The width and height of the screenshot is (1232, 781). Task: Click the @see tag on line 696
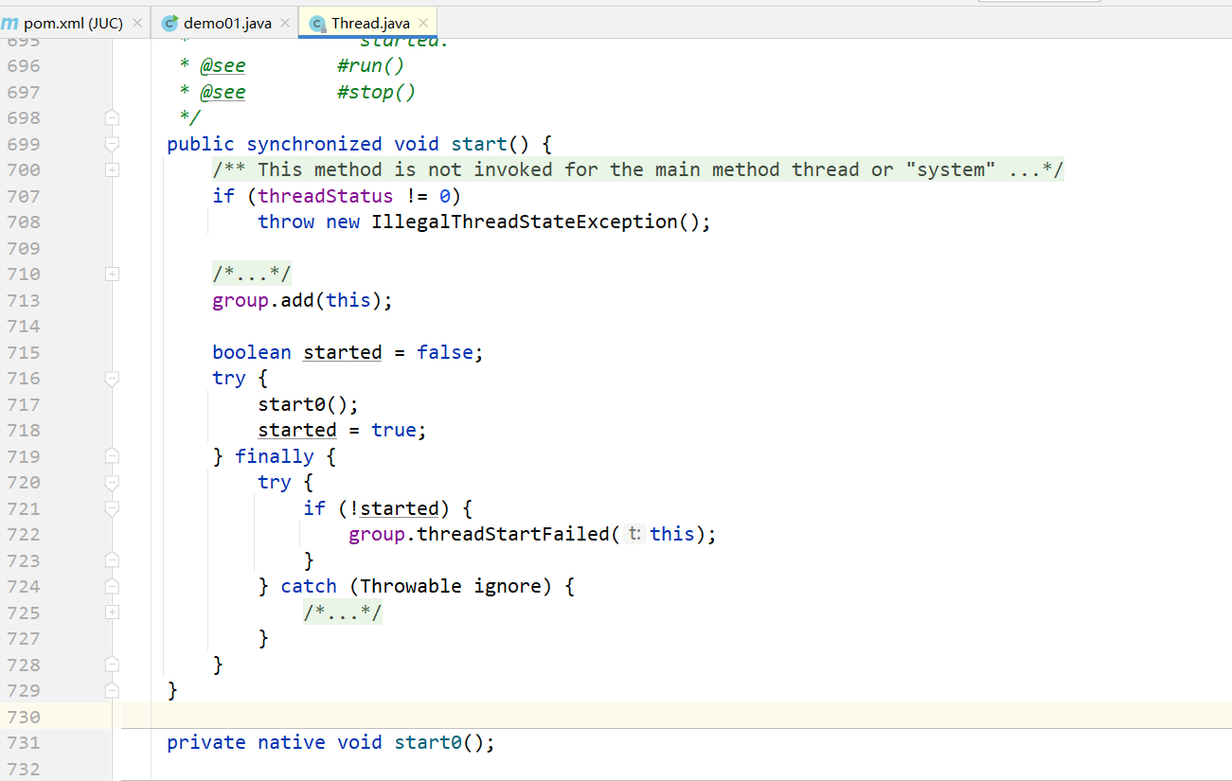point(223,65)
